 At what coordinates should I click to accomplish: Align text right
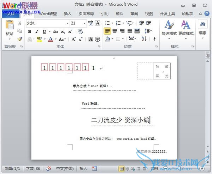coord(122,31)
